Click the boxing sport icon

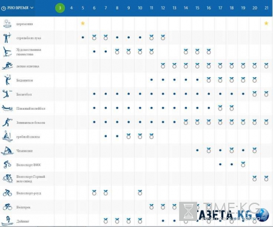7,123
